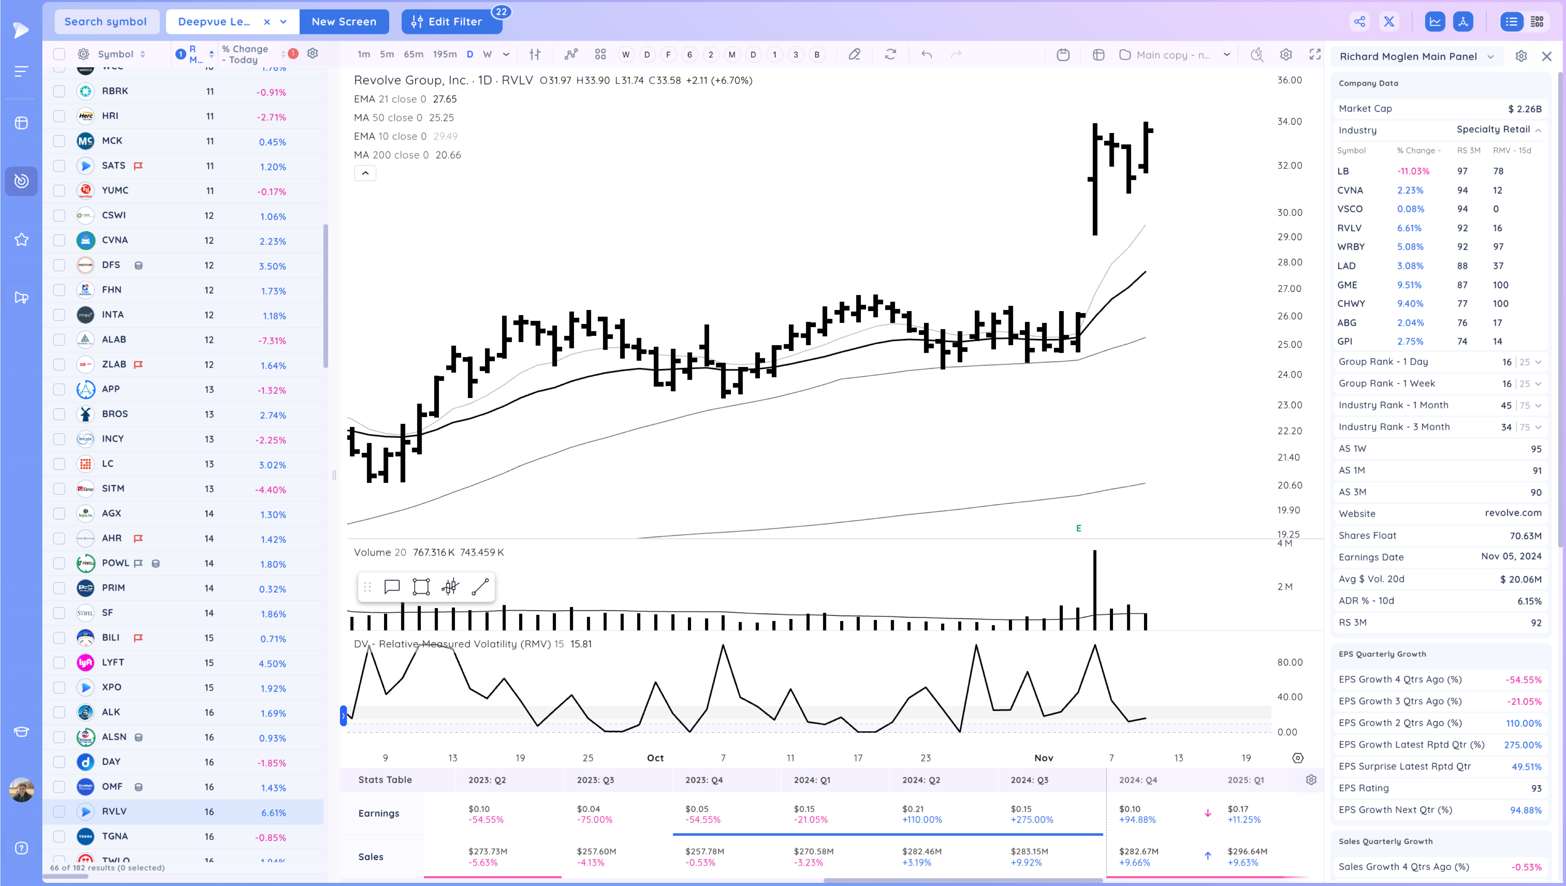The image size is (1566, 886).
Task: Open the watchlist star icon in sidebar
Action: click(21, 240)
